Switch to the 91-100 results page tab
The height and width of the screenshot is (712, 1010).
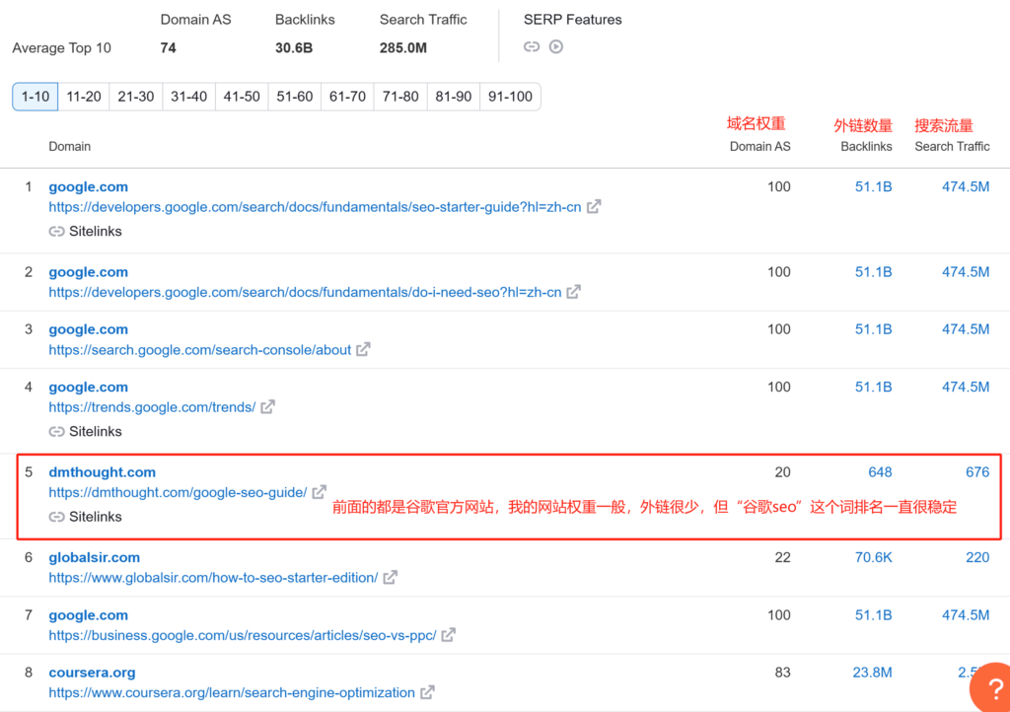point(510,96)
